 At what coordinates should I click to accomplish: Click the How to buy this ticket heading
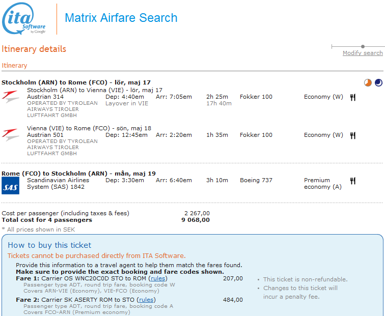(x=49, y=245)
